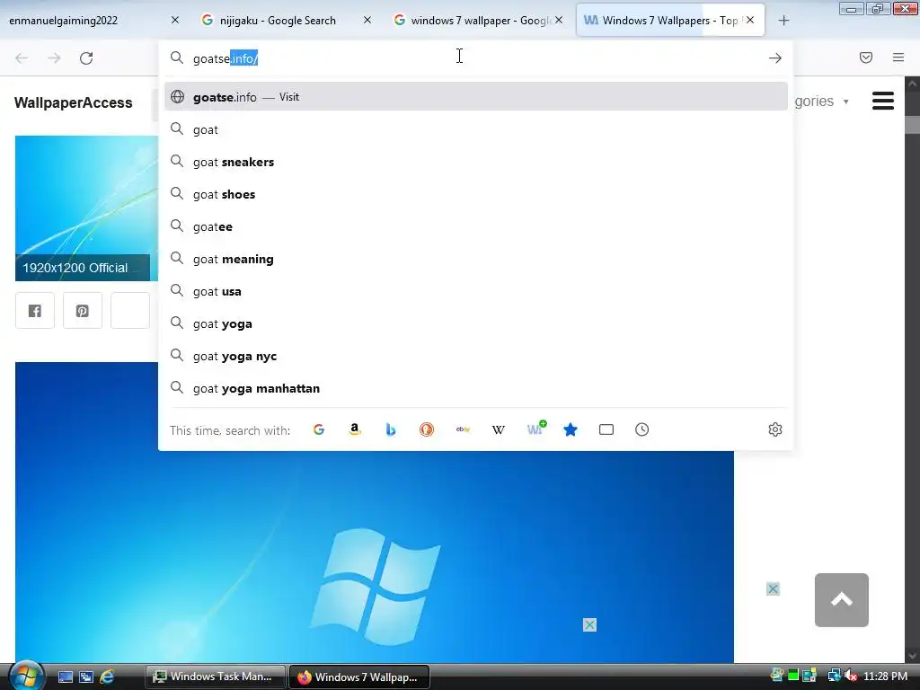Open the Windows Start orb
920x690 pixels.
[x=26, y=676]
